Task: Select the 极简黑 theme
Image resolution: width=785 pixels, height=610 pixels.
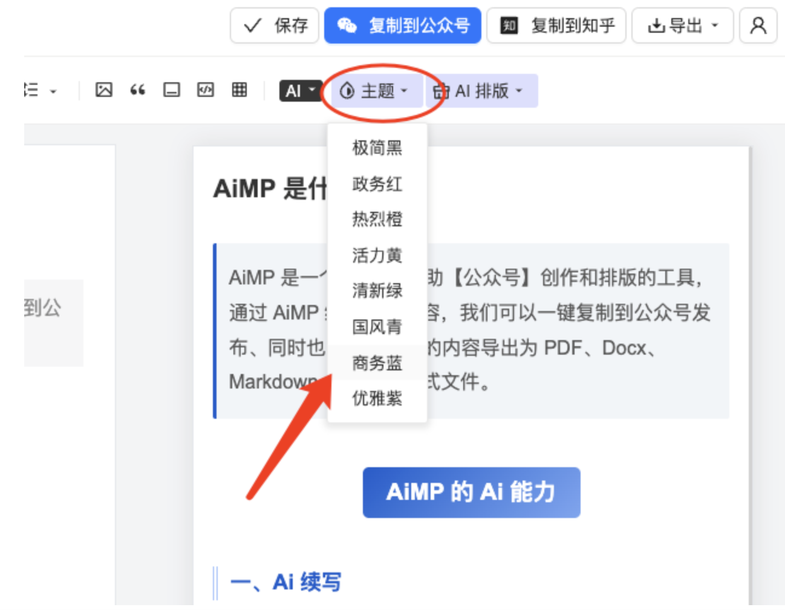Action: point(377,148)
